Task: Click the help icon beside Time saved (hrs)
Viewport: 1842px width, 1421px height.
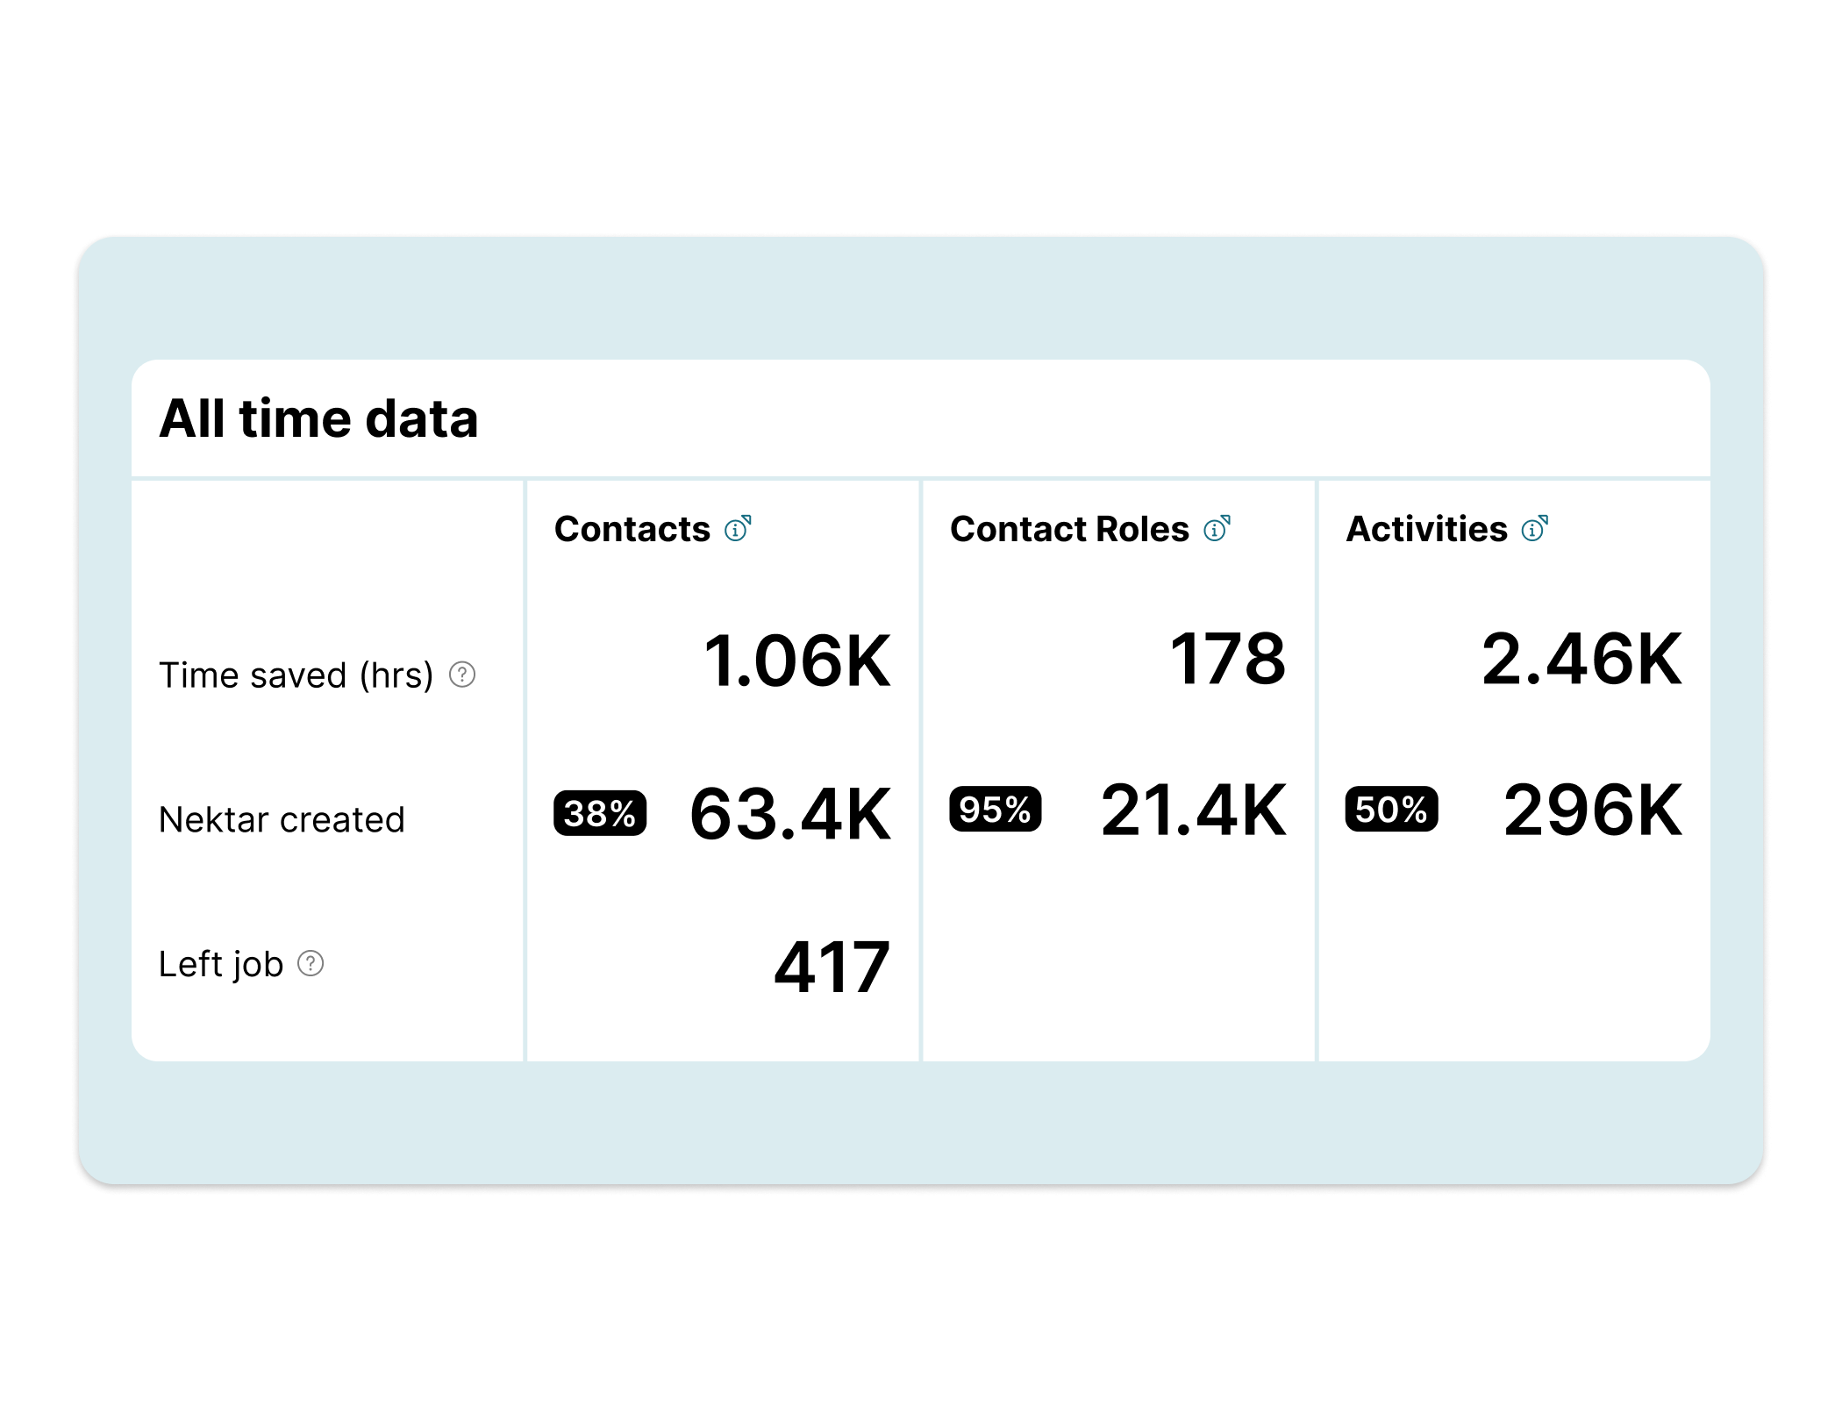Action: pyautogui.click(x=462, y=675)
